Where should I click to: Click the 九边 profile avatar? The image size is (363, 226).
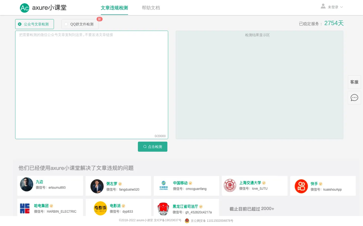pyautogui.click(x=26, y=184)
